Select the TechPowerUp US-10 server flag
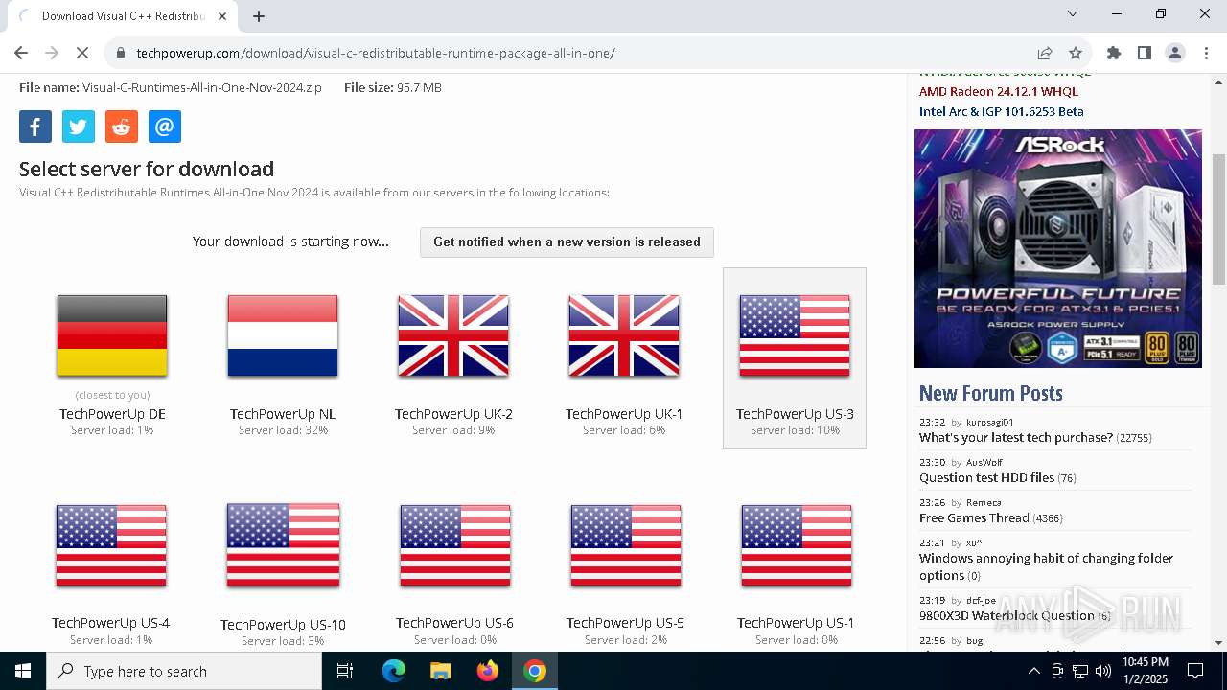The width and height of the screenshot is (1227, 690). 283,545
